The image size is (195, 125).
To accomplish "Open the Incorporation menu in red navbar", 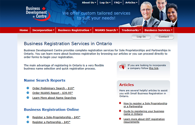I will point(43,30).
